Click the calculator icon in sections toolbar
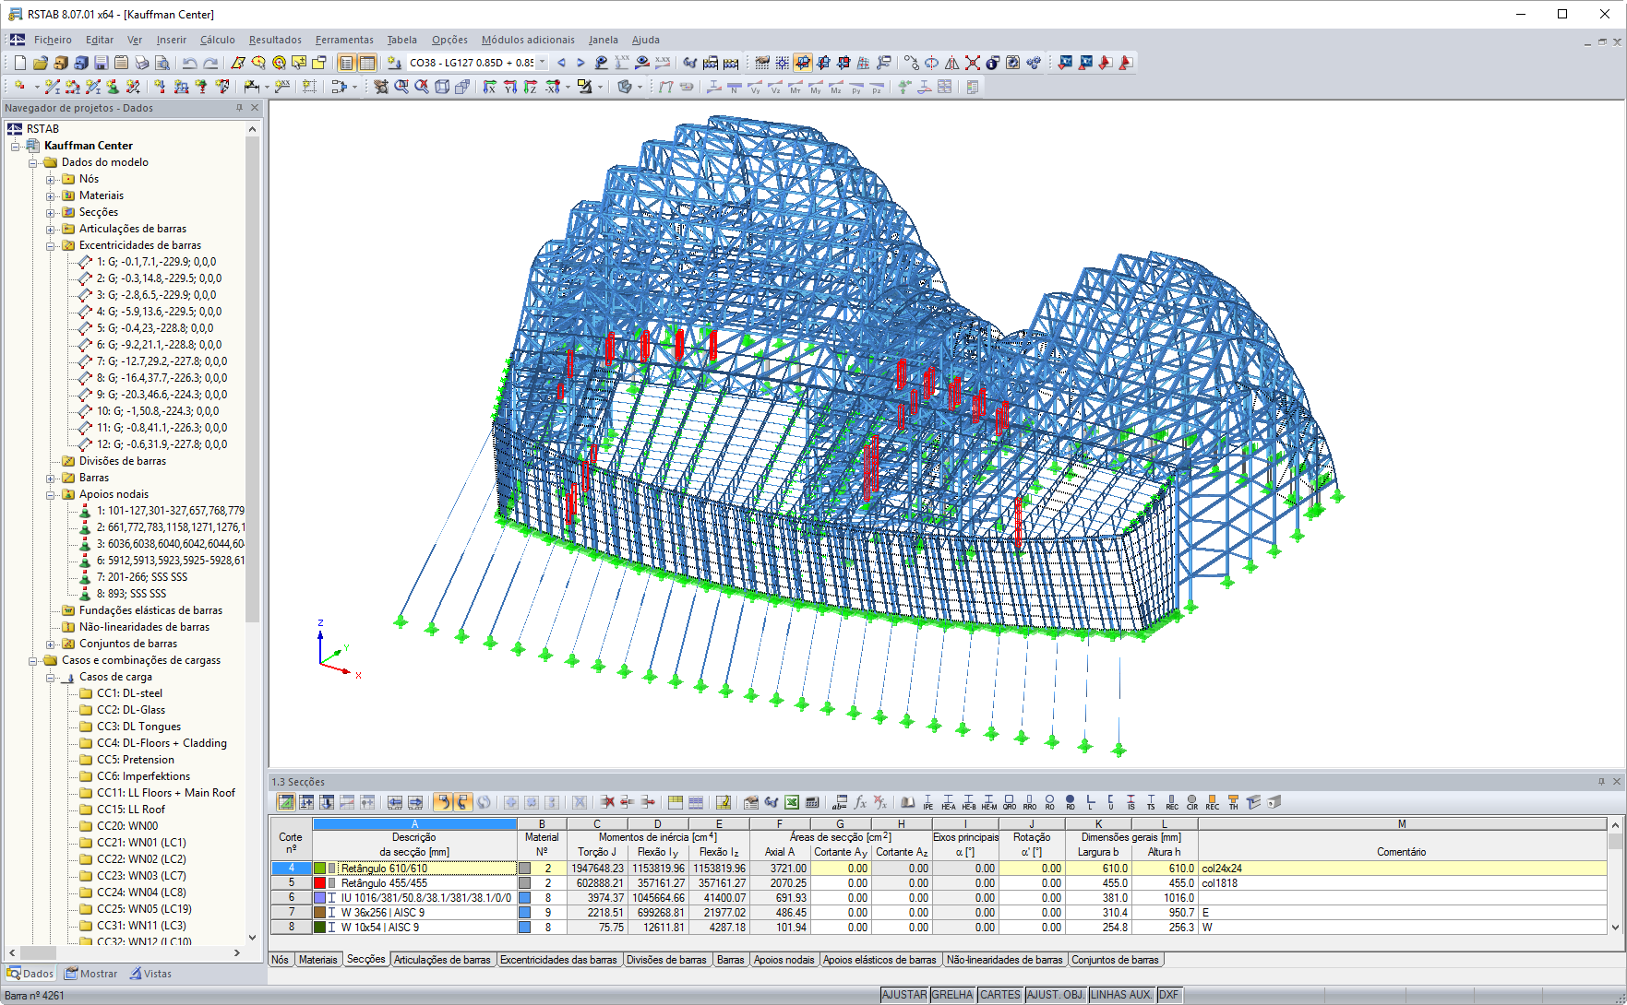 tap(809, 802)
